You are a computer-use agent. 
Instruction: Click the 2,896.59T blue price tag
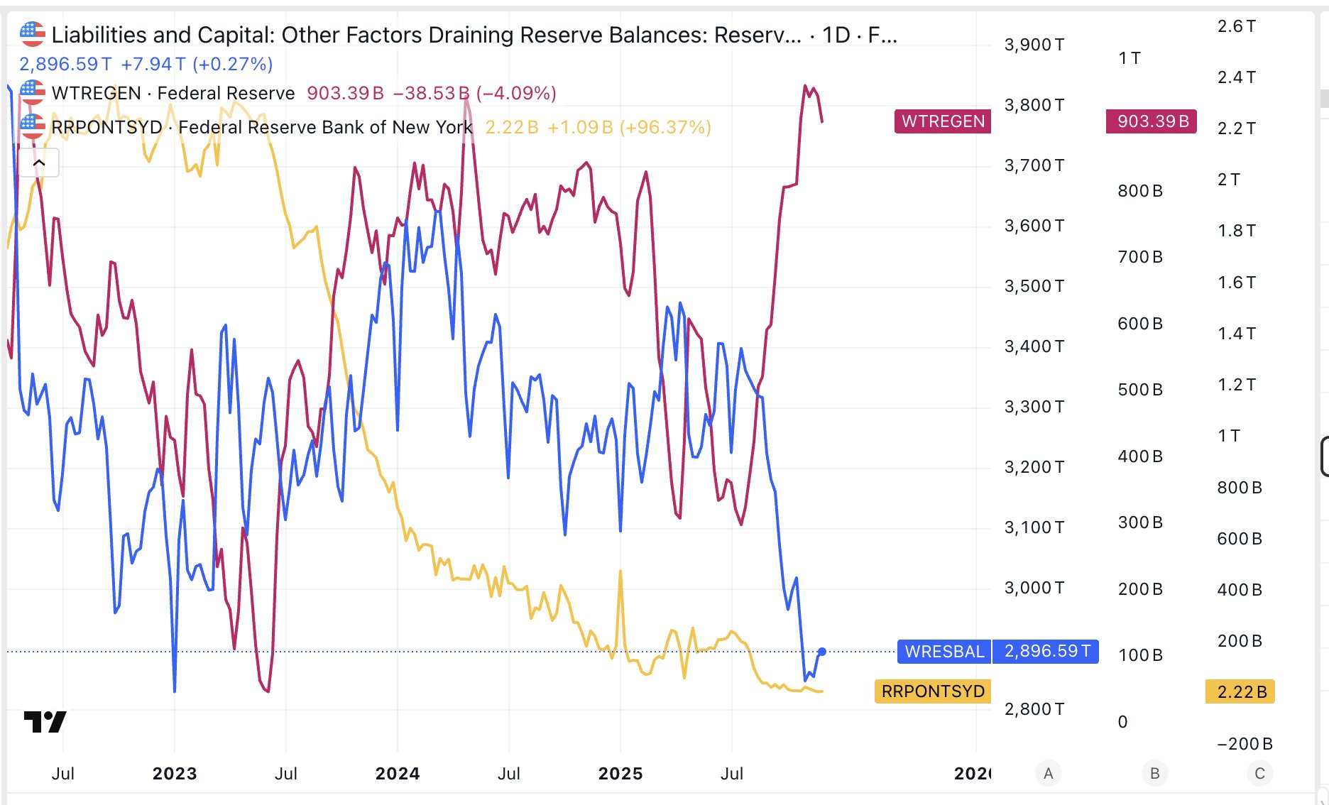pyautogui.click(x=1046, y=652)
